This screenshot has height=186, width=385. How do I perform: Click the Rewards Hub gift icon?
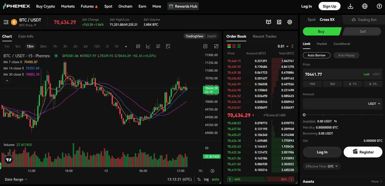pyautogui.click(x=171, y=6)
